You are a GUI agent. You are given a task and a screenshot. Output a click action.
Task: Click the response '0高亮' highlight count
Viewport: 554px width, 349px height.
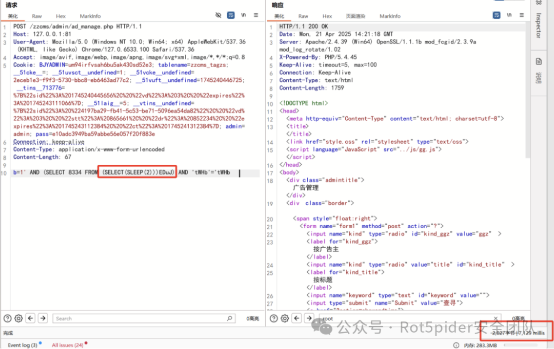point(518,318)
